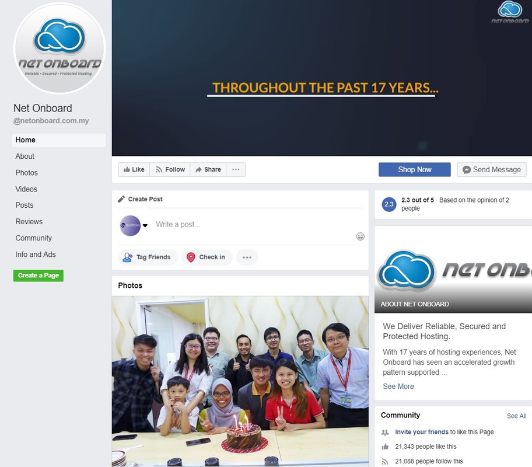The height and width of the screenshot is (467, 532).
Task: Follow the Net Onboard page
Action: pyautogui.click(x=170, y=169)
